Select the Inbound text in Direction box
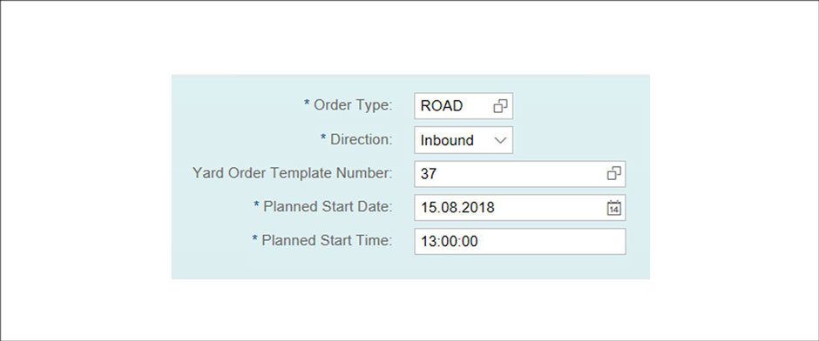Viewport: 819px width, 341px height. [447, 140]
